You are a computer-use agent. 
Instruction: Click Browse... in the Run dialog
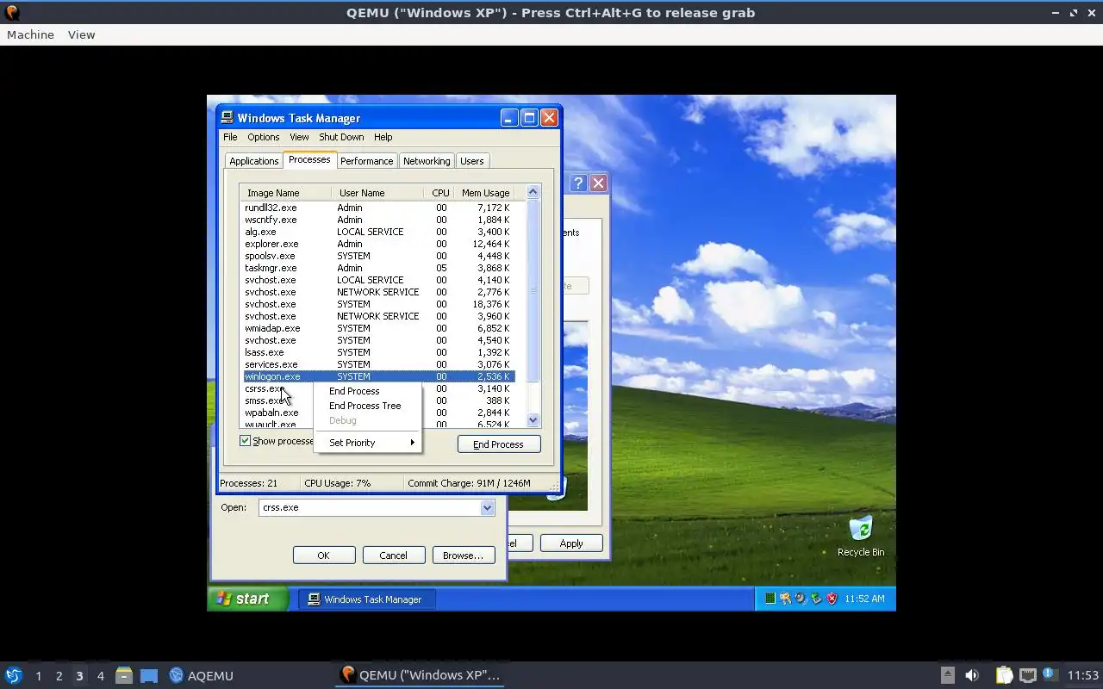coord(463,556)
